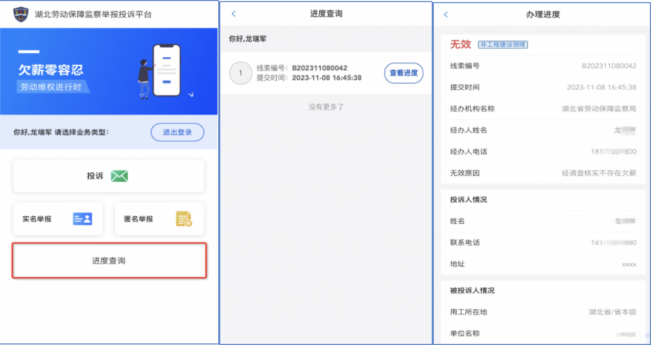Click the 无效 status label
The width and height of the screenshot is (651, 345).
coord(460,45)
